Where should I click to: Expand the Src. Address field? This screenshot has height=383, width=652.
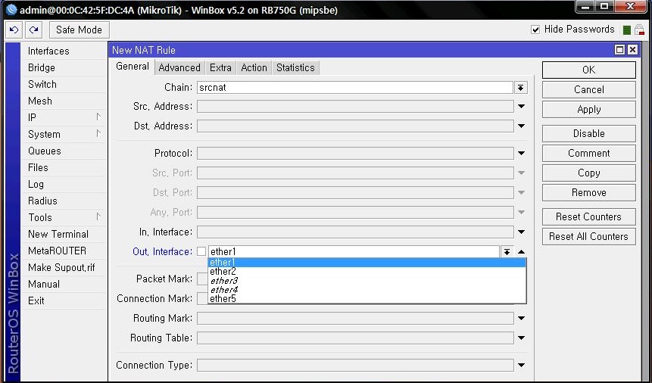coord(522,107)
